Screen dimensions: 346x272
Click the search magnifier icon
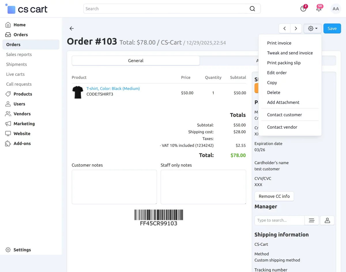252,9
